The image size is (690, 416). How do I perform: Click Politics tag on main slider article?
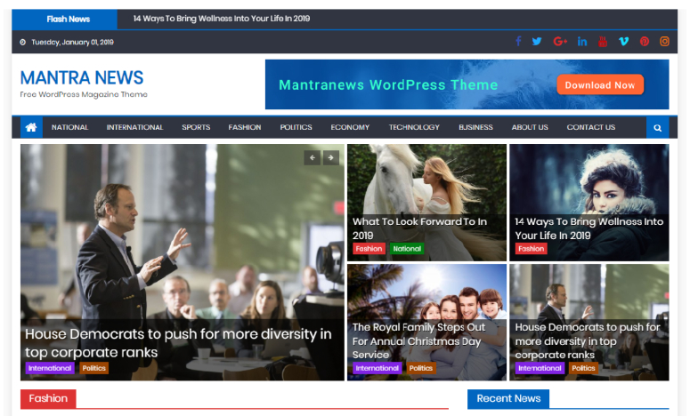93,368
